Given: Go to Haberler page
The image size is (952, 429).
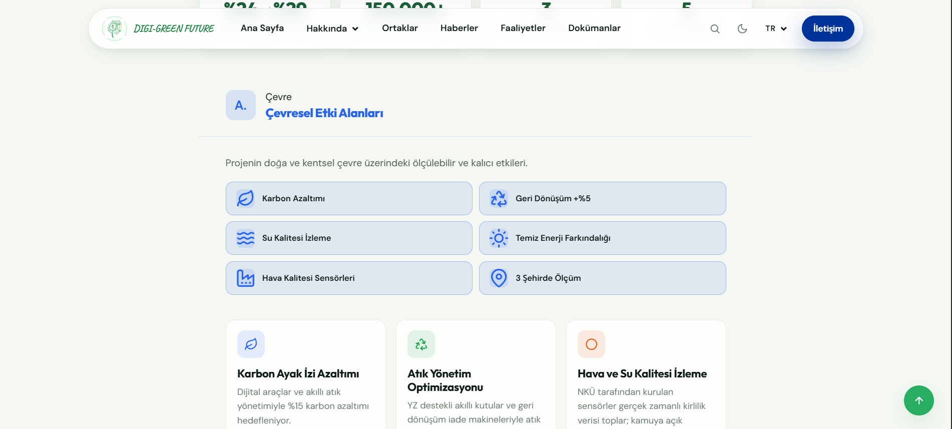Looking at the screenshot, I should 459,28.
